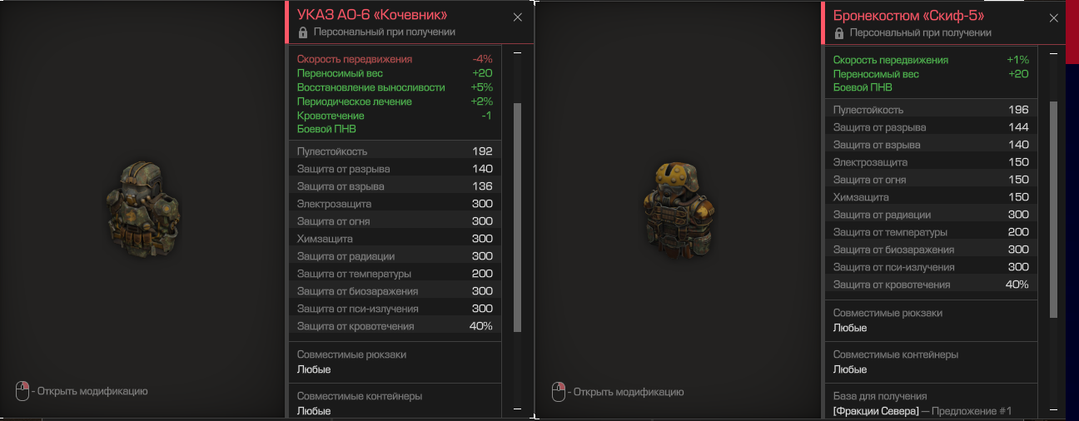Screen dimensions: 1079x421
Task: Close the УКАЗ АО-6 «Кочевник» panel
Action: click(518, 17)
